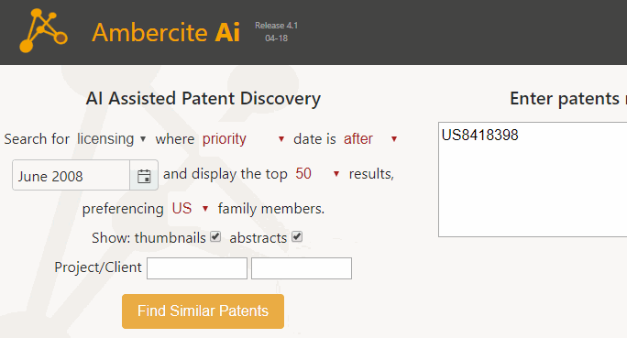
Task: Open the priority date type dropdown
Action: point(244,139)
